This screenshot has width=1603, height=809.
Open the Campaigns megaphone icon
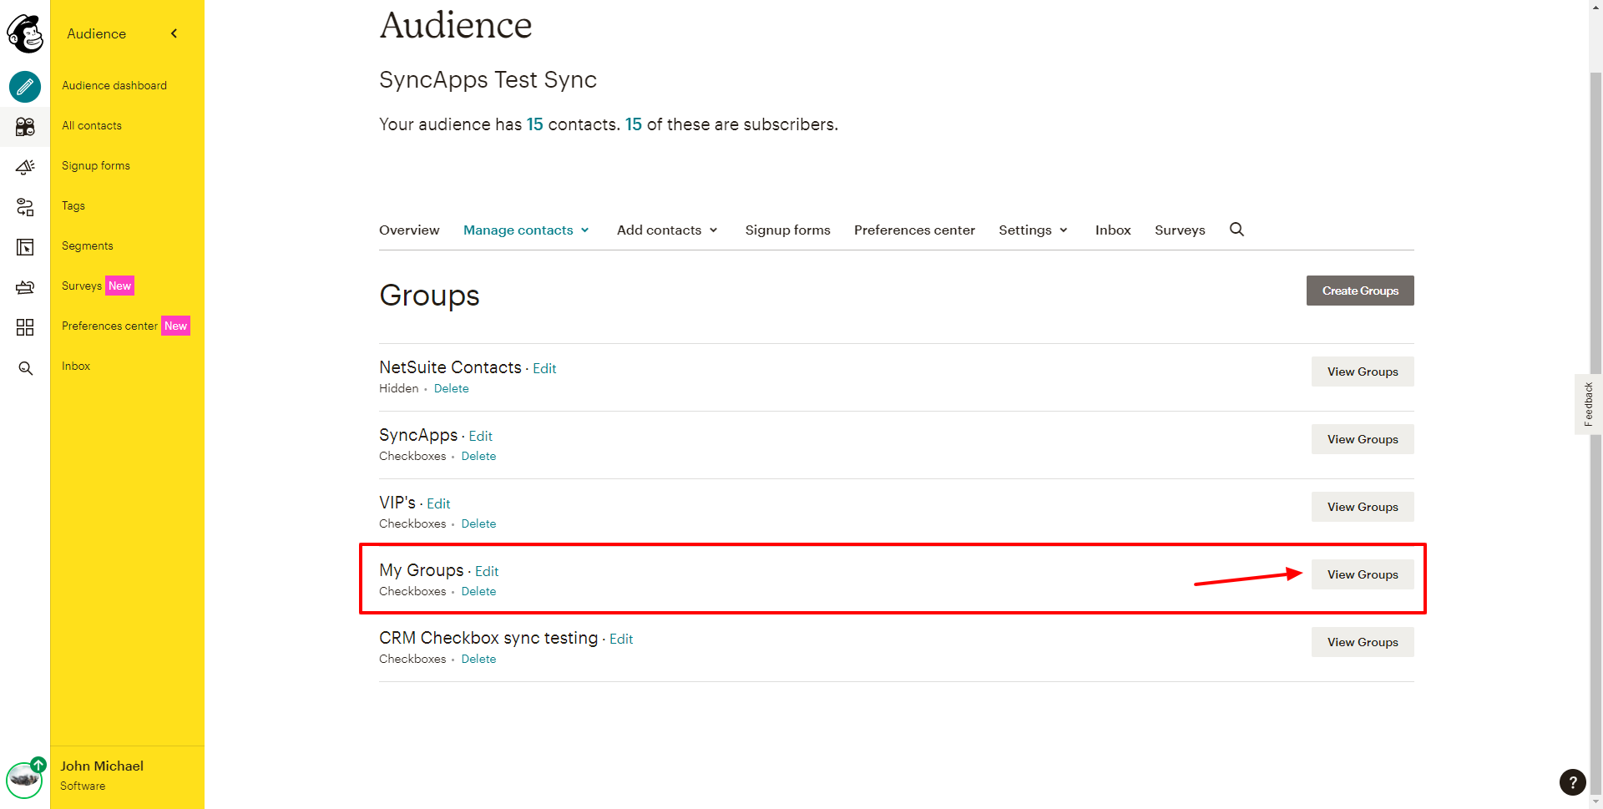(x=25, y=167)
